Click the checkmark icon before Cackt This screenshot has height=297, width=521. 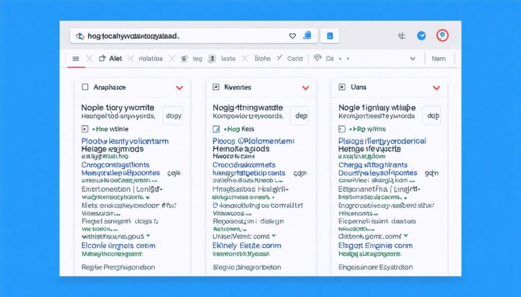tap(280, 58)
